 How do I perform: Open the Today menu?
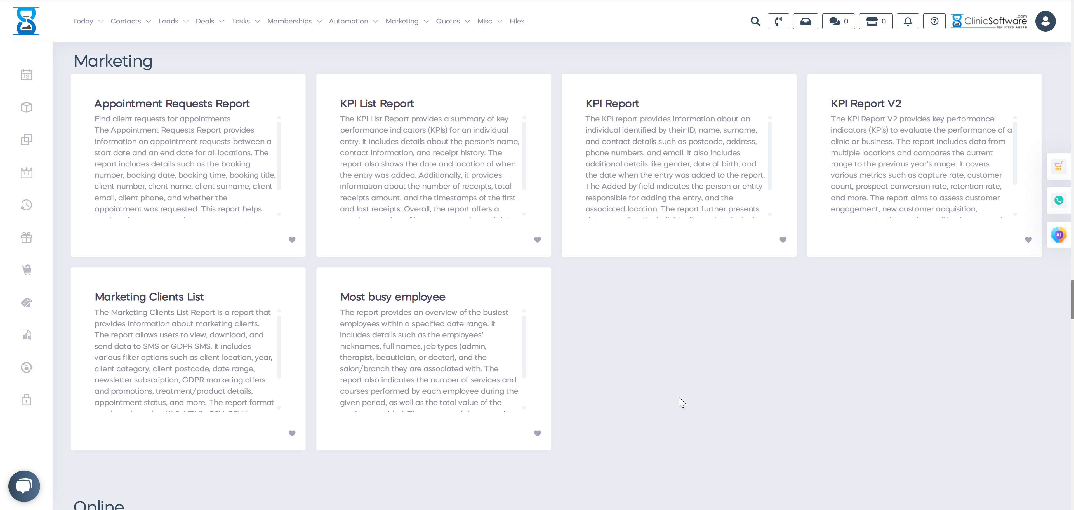tap(87, 21)
